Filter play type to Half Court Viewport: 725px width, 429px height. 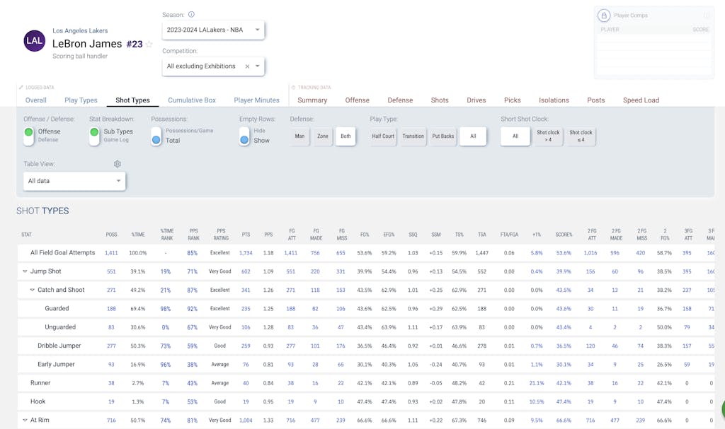pyautogui.click(x=383, y=136)
